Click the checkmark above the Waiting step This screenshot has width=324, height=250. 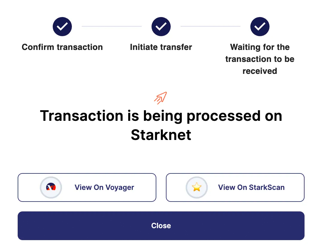tap(260, 27)
